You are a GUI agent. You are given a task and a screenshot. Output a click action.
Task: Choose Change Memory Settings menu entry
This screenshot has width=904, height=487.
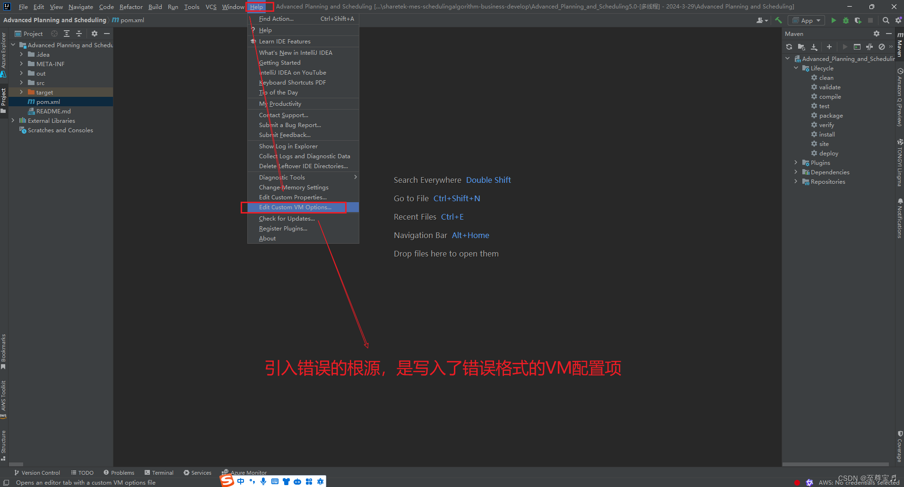click(x=303, y=188)
